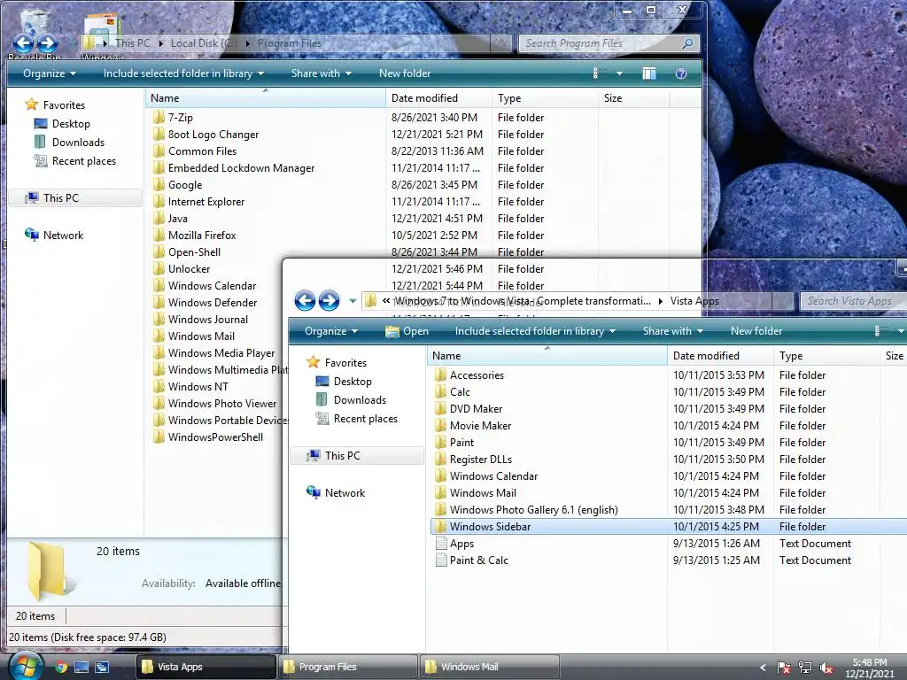Open Share with menu in Vista Apps window
Screen dimensions: 907x680
[672, 331]
